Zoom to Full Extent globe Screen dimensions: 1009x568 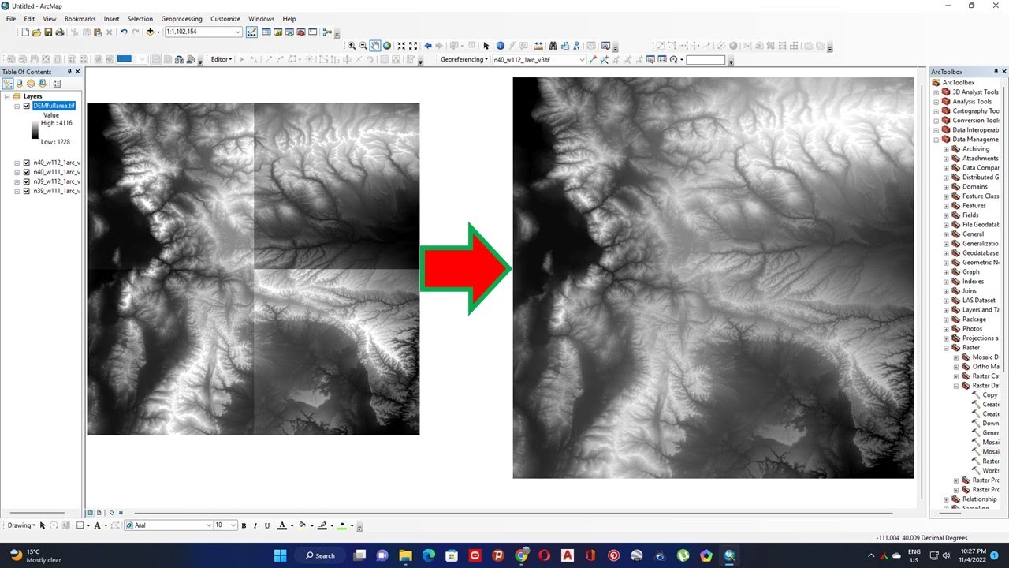click(x=387, y=46)
